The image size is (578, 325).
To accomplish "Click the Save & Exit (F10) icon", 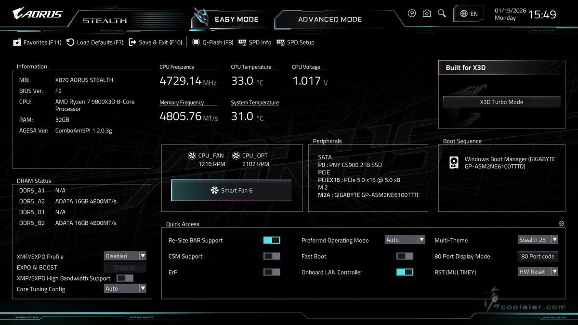I will [132, 42].
